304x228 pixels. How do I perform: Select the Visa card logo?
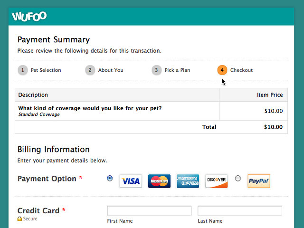pos(131,181)
